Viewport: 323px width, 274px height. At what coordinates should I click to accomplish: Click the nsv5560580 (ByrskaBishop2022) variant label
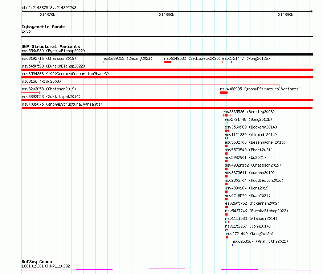coord(53,51)
